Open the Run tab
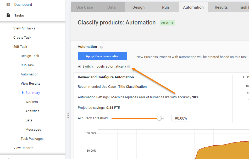Screen dimensions: 249x159 point(165,7)
